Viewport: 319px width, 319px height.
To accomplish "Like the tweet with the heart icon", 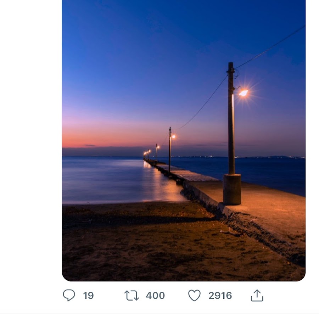I will coord(194,295).
